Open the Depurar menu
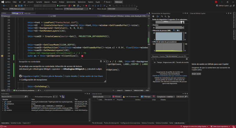Screen dimensions: 236x128 click(x=47, y=2)
